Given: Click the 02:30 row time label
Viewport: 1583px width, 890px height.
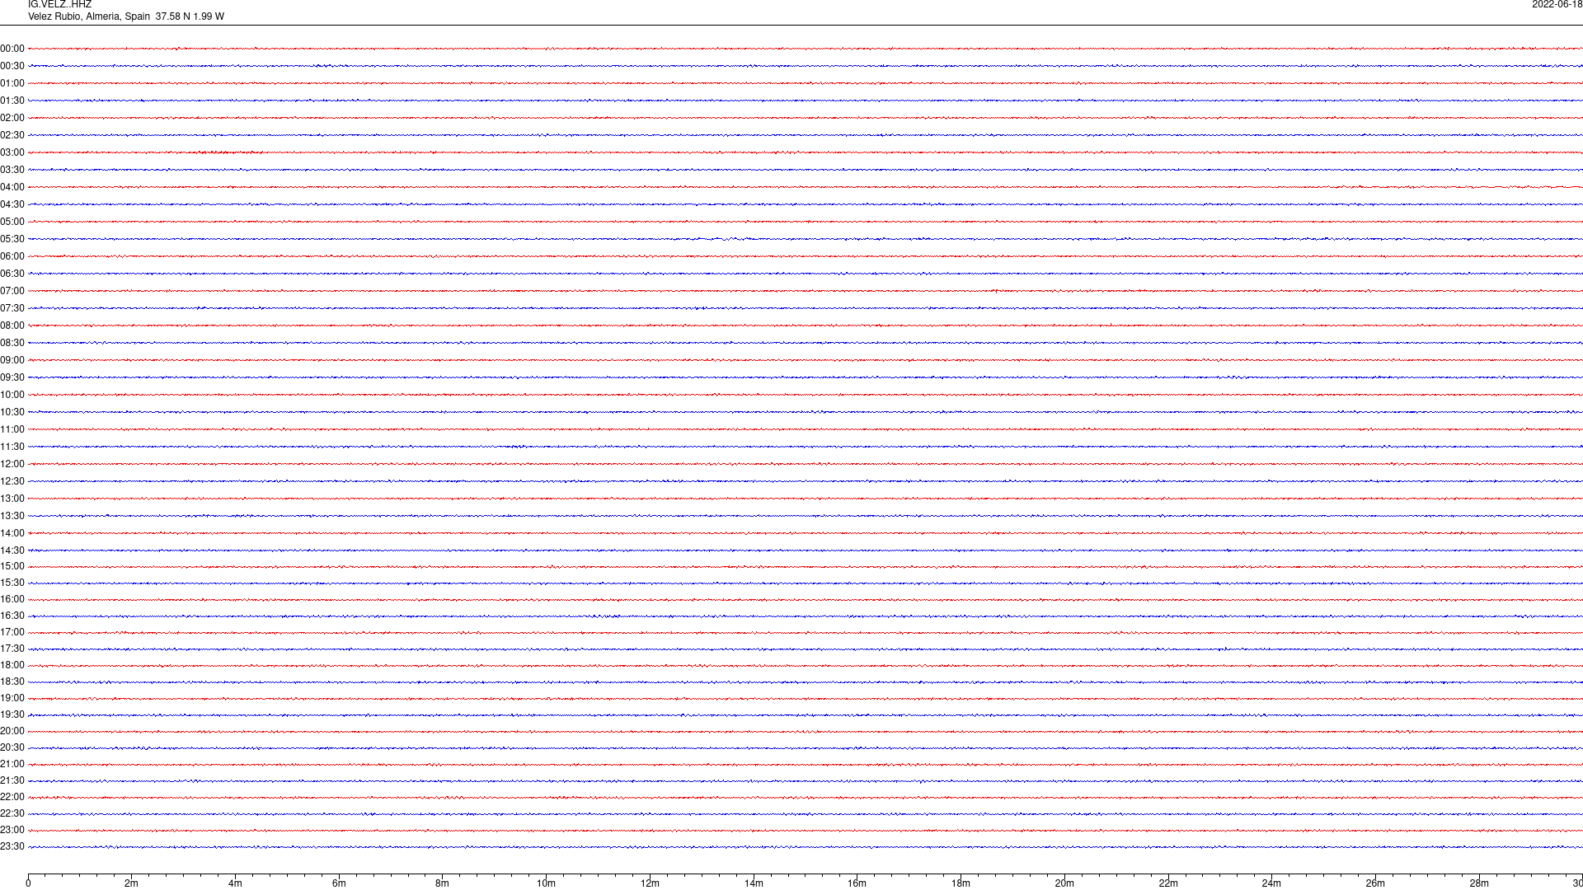Looking at the screenshot, I should (x=12, y=135).
